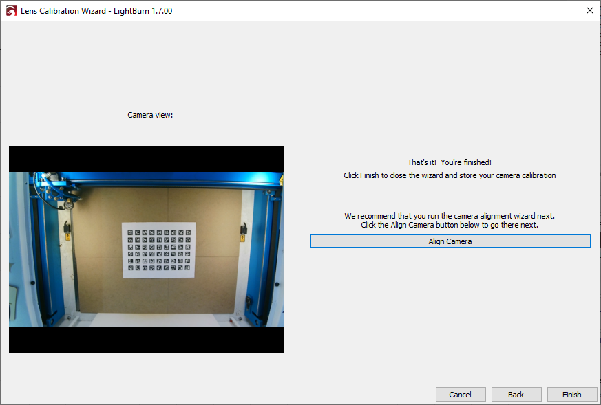601x405 pixels.
Task: Click the 'Camera view:' label
Action: (x=150, y=115)
